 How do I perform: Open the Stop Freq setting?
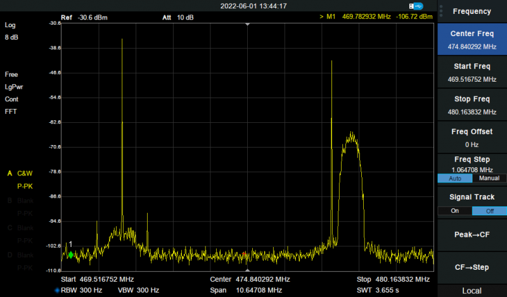pyautogui.click(x=472, y=105)
